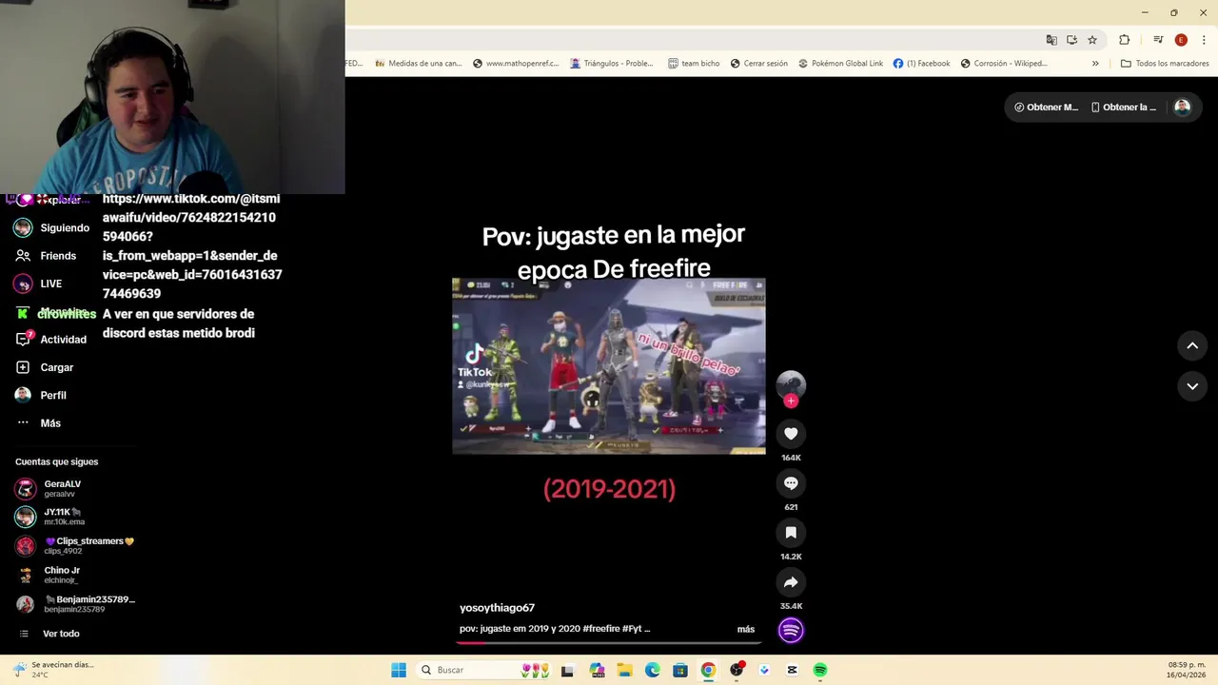1218x685 pixels.
Task: Open clock and date 16/04/2026
Action: [1187, 670]
